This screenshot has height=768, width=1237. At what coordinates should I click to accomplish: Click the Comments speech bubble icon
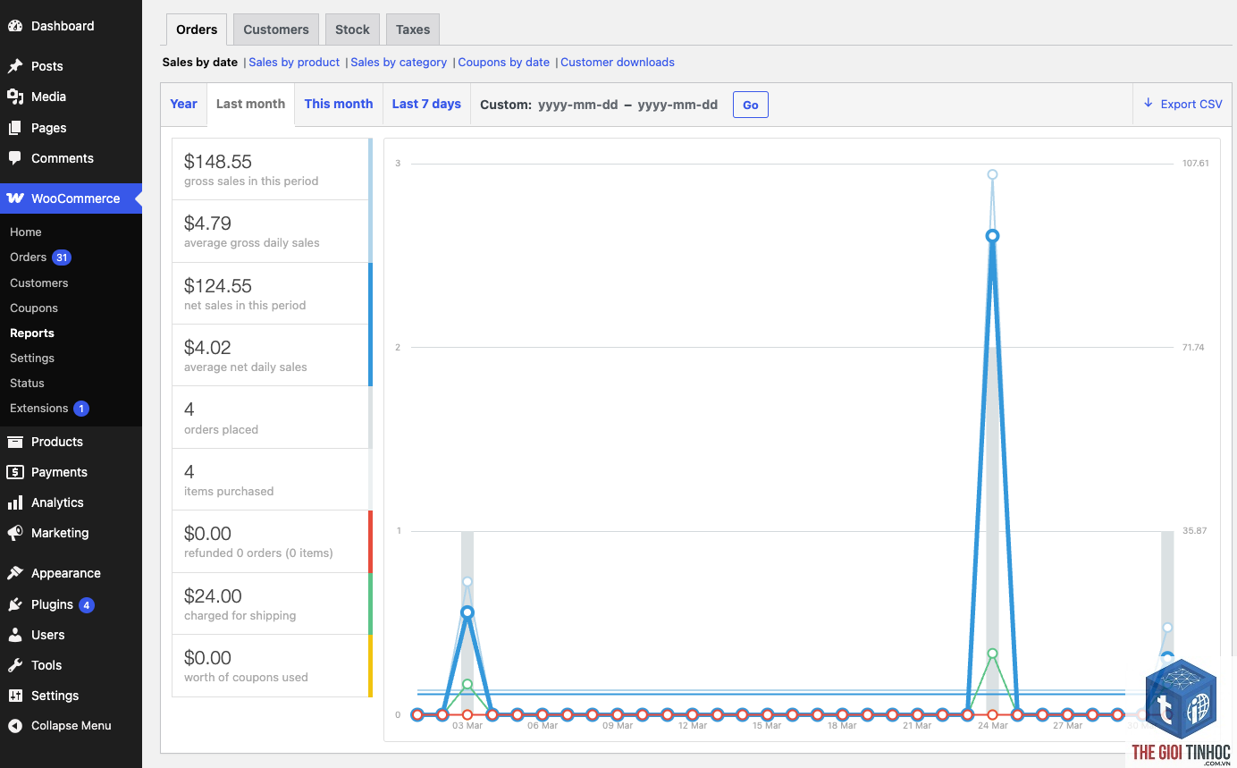point(15,158)
